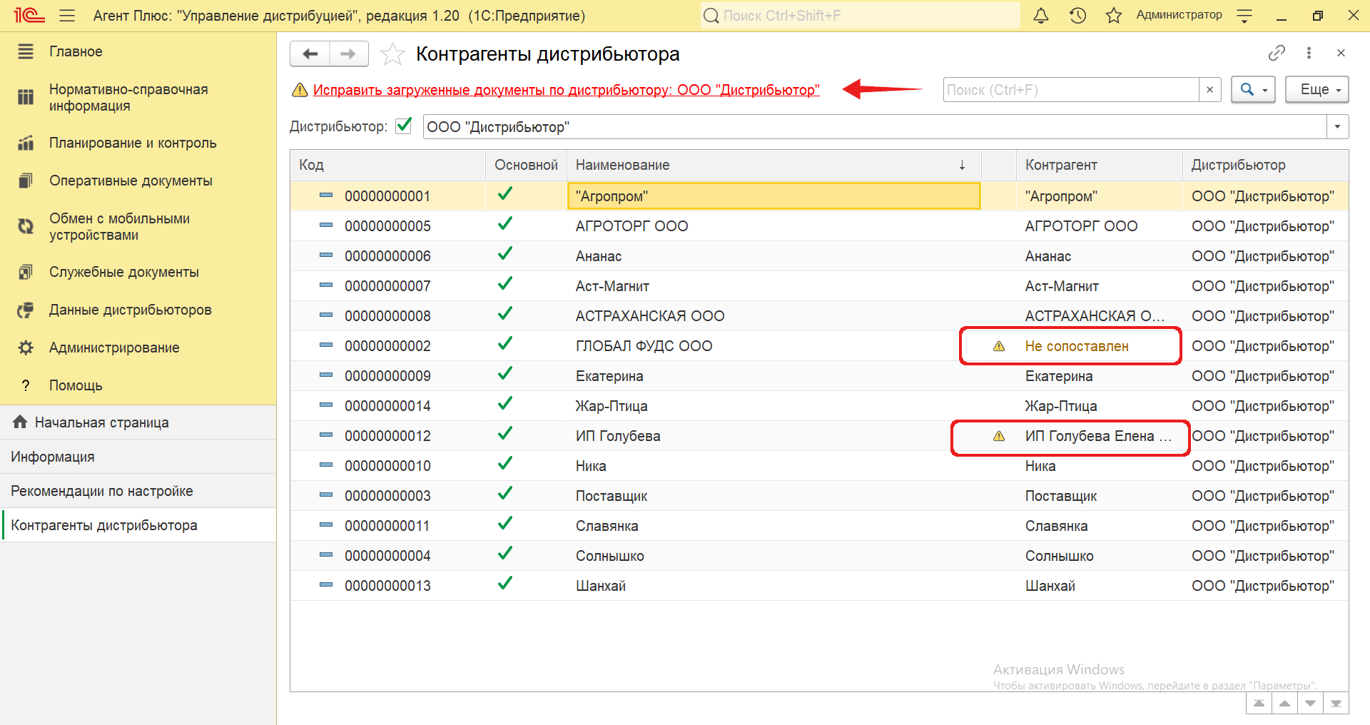Viewport: 1370px width, 725px height.
Task: Select the "Агропром" name cell
Action: [x=774, y=196]
